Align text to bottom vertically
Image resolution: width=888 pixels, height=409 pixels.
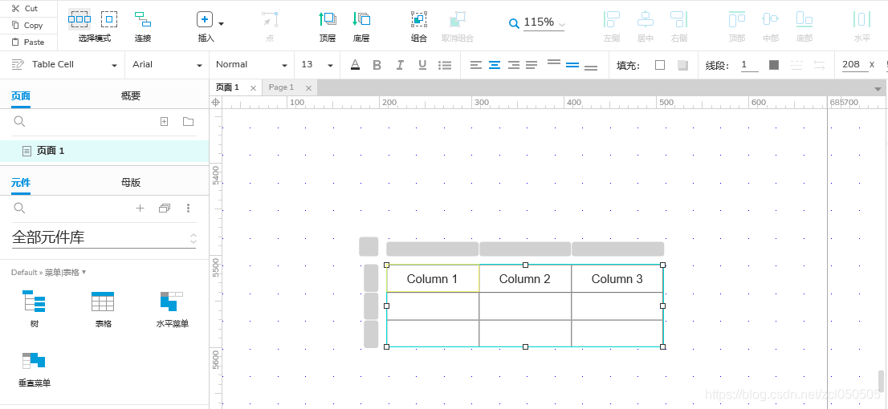(591, 68)
